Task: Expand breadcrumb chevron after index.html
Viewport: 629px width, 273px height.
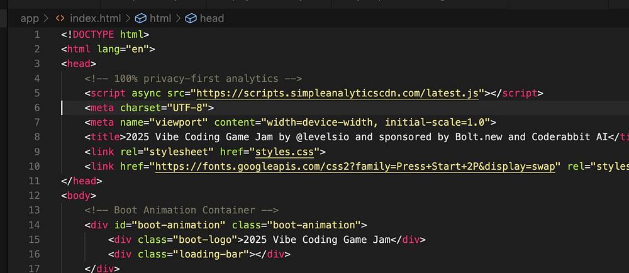Action: tap(128, 18)
